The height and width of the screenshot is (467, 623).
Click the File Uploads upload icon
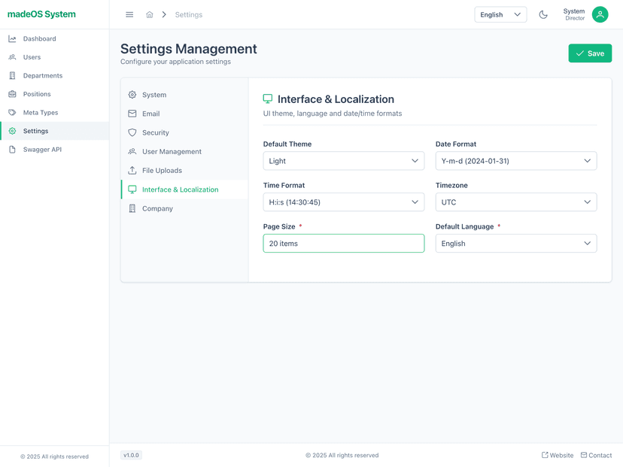click(x=132, y=171)
